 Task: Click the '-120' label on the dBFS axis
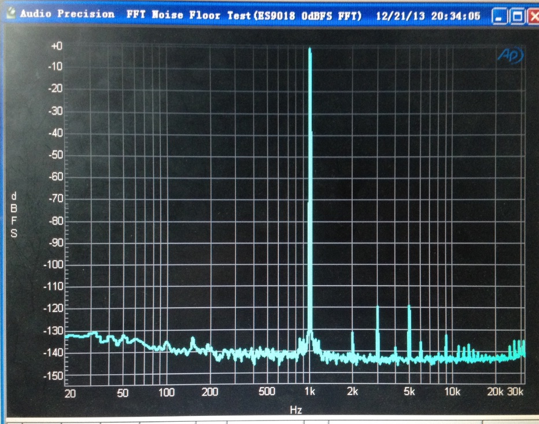pos(53,308)
